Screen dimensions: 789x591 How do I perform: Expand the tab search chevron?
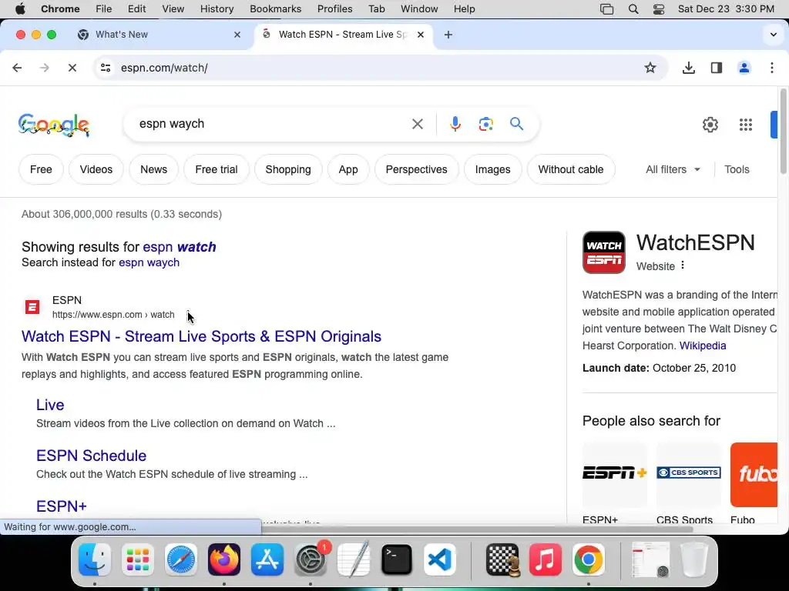pyautogui.click(x=773, y=35)
